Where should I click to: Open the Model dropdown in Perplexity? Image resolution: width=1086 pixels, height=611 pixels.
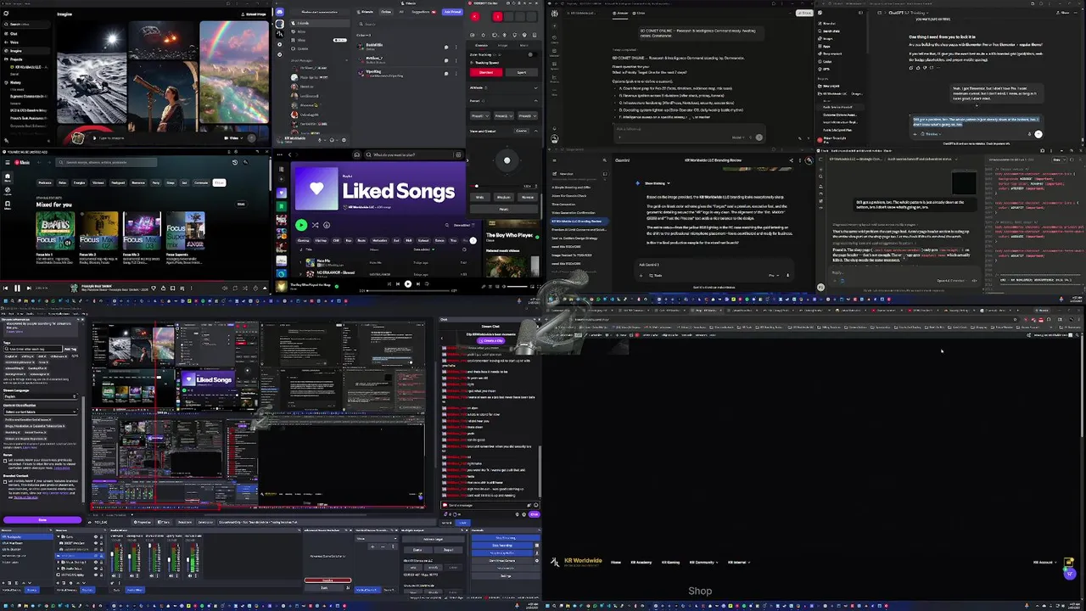(738, 137)
